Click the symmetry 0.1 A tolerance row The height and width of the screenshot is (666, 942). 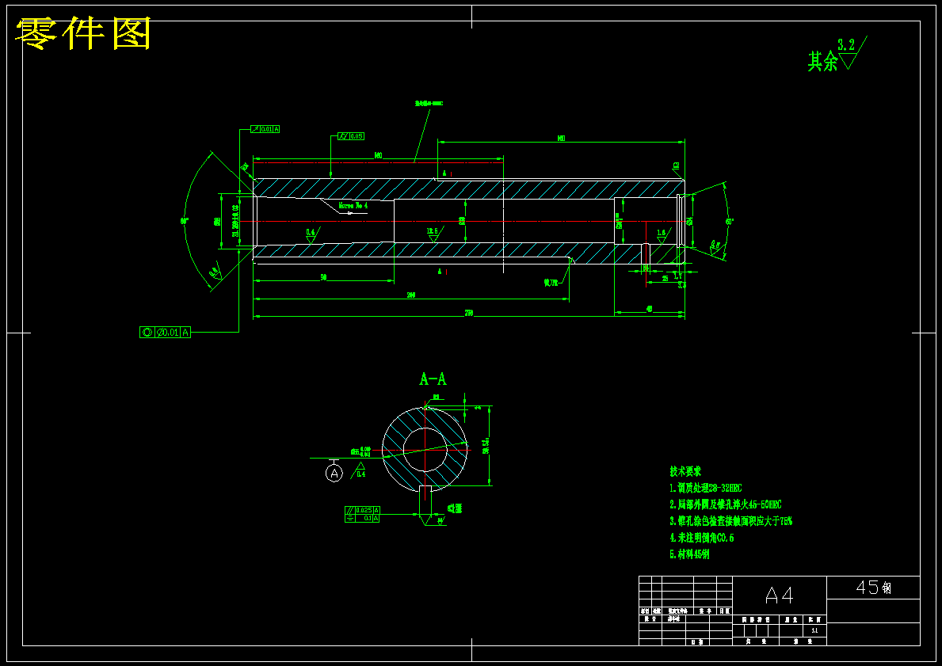(362, 518)
